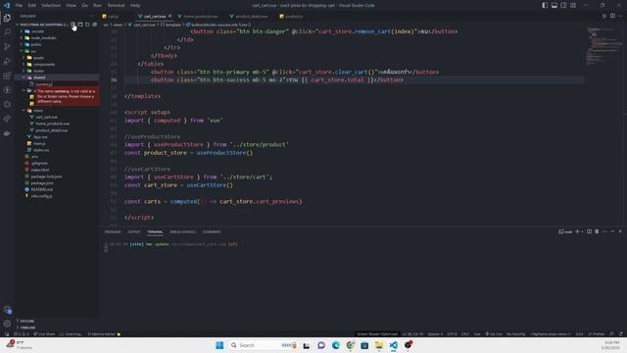Click the Split Editor icon
Screen dimensions: 627x353
tap(612, 16)
